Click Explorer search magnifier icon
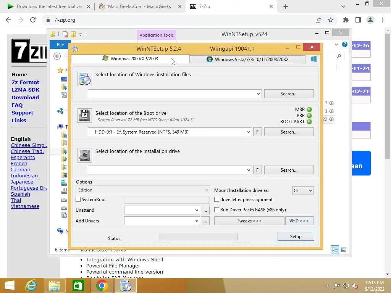Viewport: 391px width, 293px height. click(x=339, y=56)
